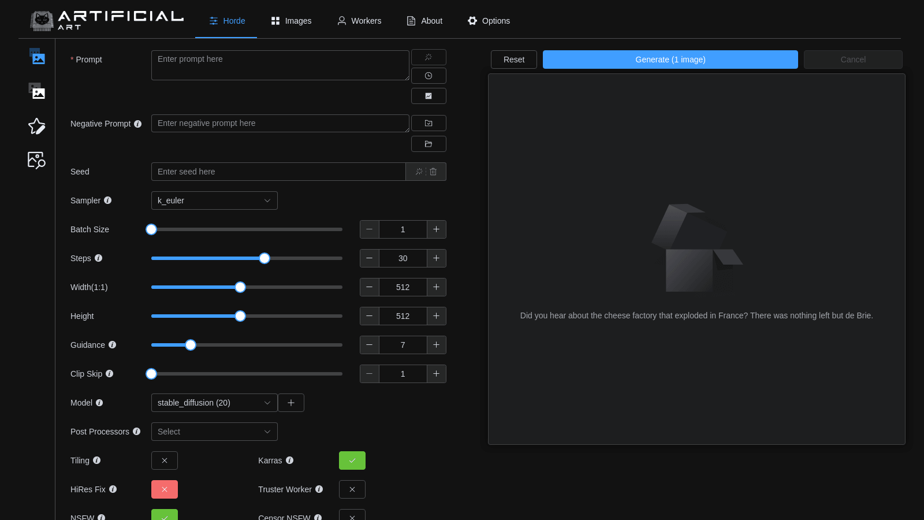Click the clock history button beside Prompt
Image resolution: width=924 pixels, height=520 pixels.
pos(429,76)
